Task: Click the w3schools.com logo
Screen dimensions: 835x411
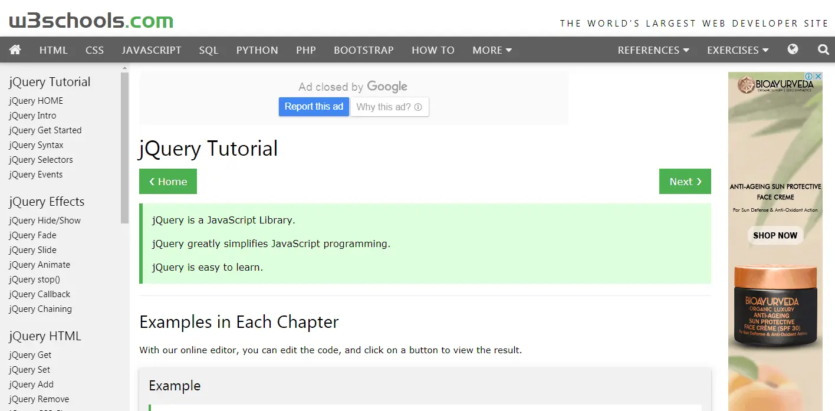Action: tap(91, 21)
